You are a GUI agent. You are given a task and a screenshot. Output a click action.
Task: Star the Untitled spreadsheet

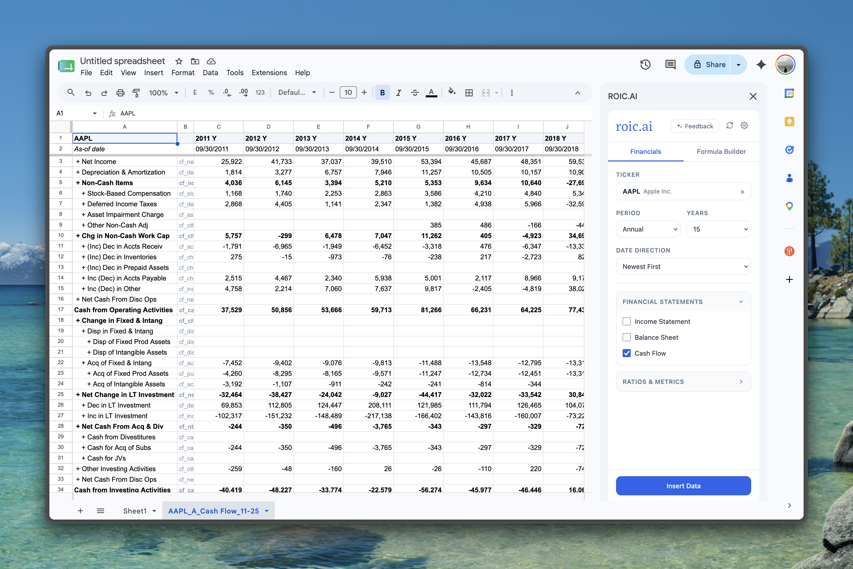pos(179,61)
